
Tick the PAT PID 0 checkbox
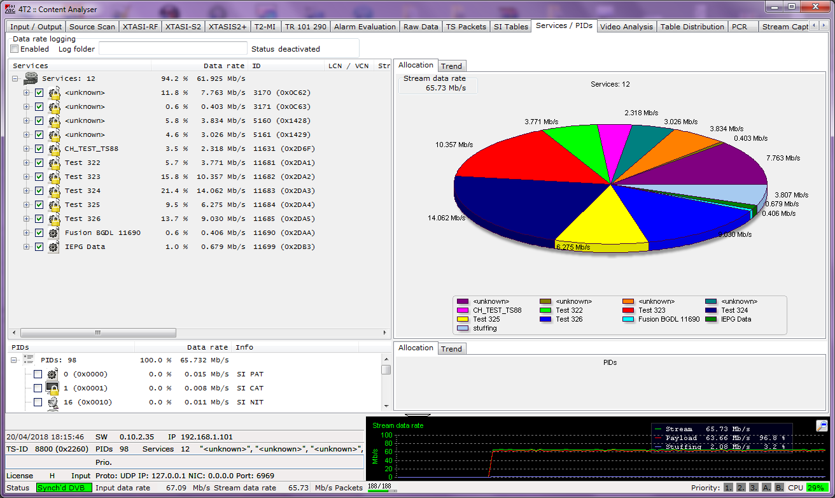tap(38, 374)
